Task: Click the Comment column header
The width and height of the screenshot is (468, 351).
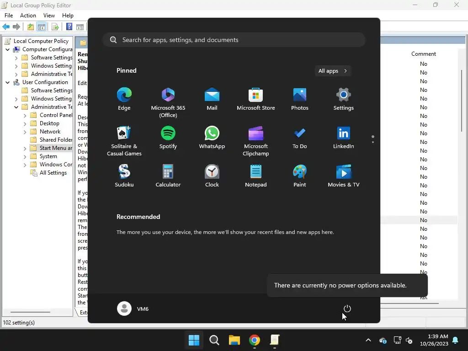Action: click(424, 54)
